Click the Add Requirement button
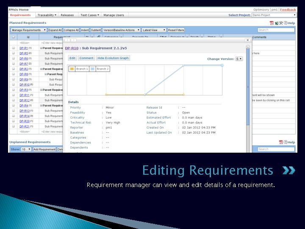The width and height of the screenshot is (305, 229). (x=44, y=149)
